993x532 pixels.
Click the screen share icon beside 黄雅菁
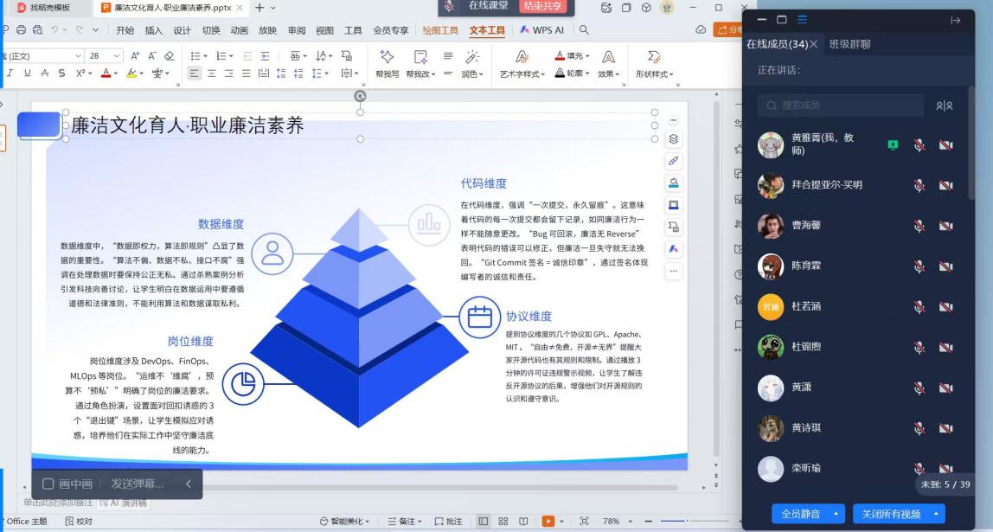[x=893, y=145]
